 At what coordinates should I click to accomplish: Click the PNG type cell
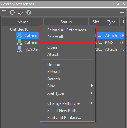pyautogui.click(x=109, y=43)
